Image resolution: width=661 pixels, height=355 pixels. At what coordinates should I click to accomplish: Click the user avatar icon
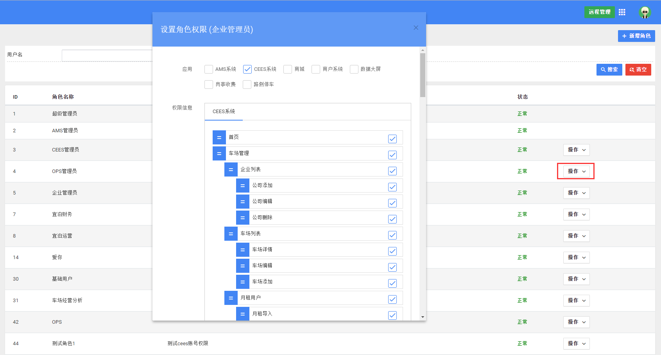click(x=645, y=12)
